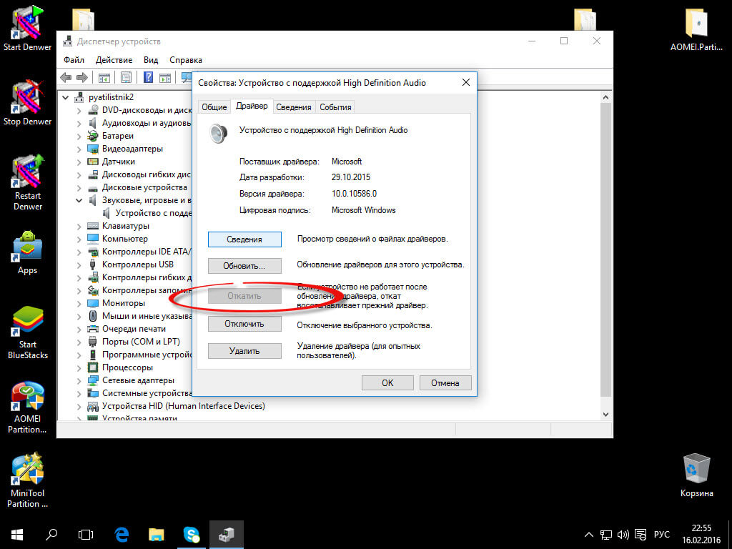
Task: Click the Видеоадаптеры display adapter icon
Action: point(92,149)
